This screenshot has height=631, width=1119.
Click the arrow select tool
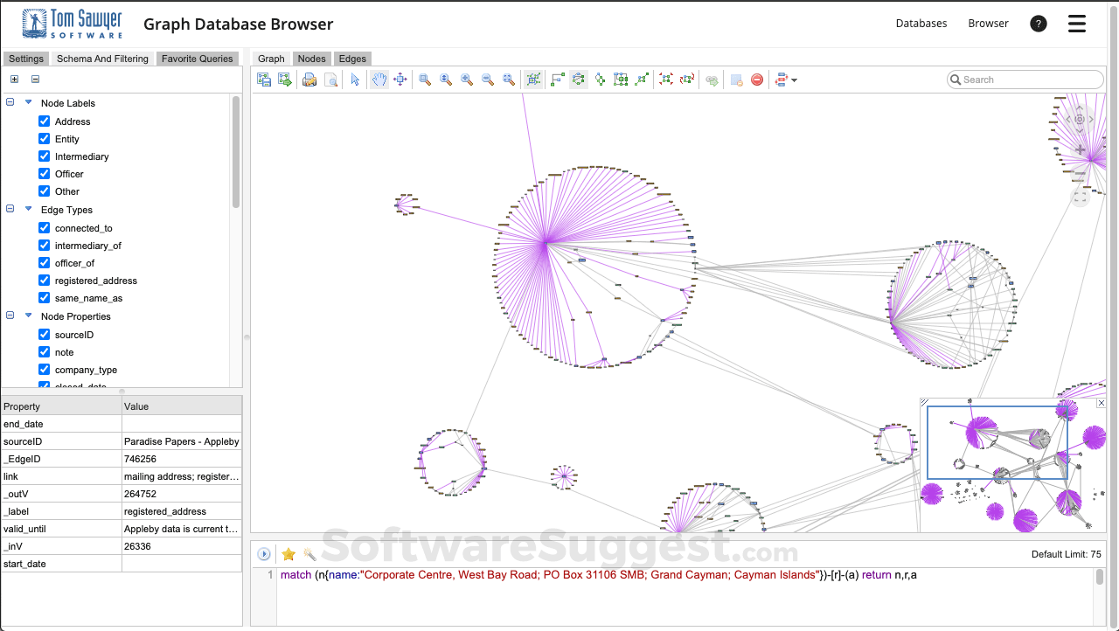(355, 80)
